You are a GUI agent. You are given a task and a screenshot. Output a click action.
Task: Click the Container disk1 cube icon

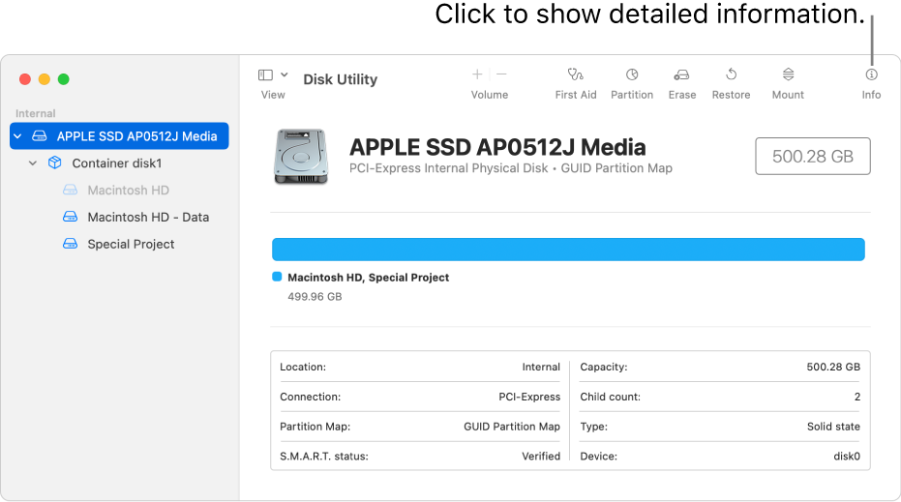coord(54,162)
